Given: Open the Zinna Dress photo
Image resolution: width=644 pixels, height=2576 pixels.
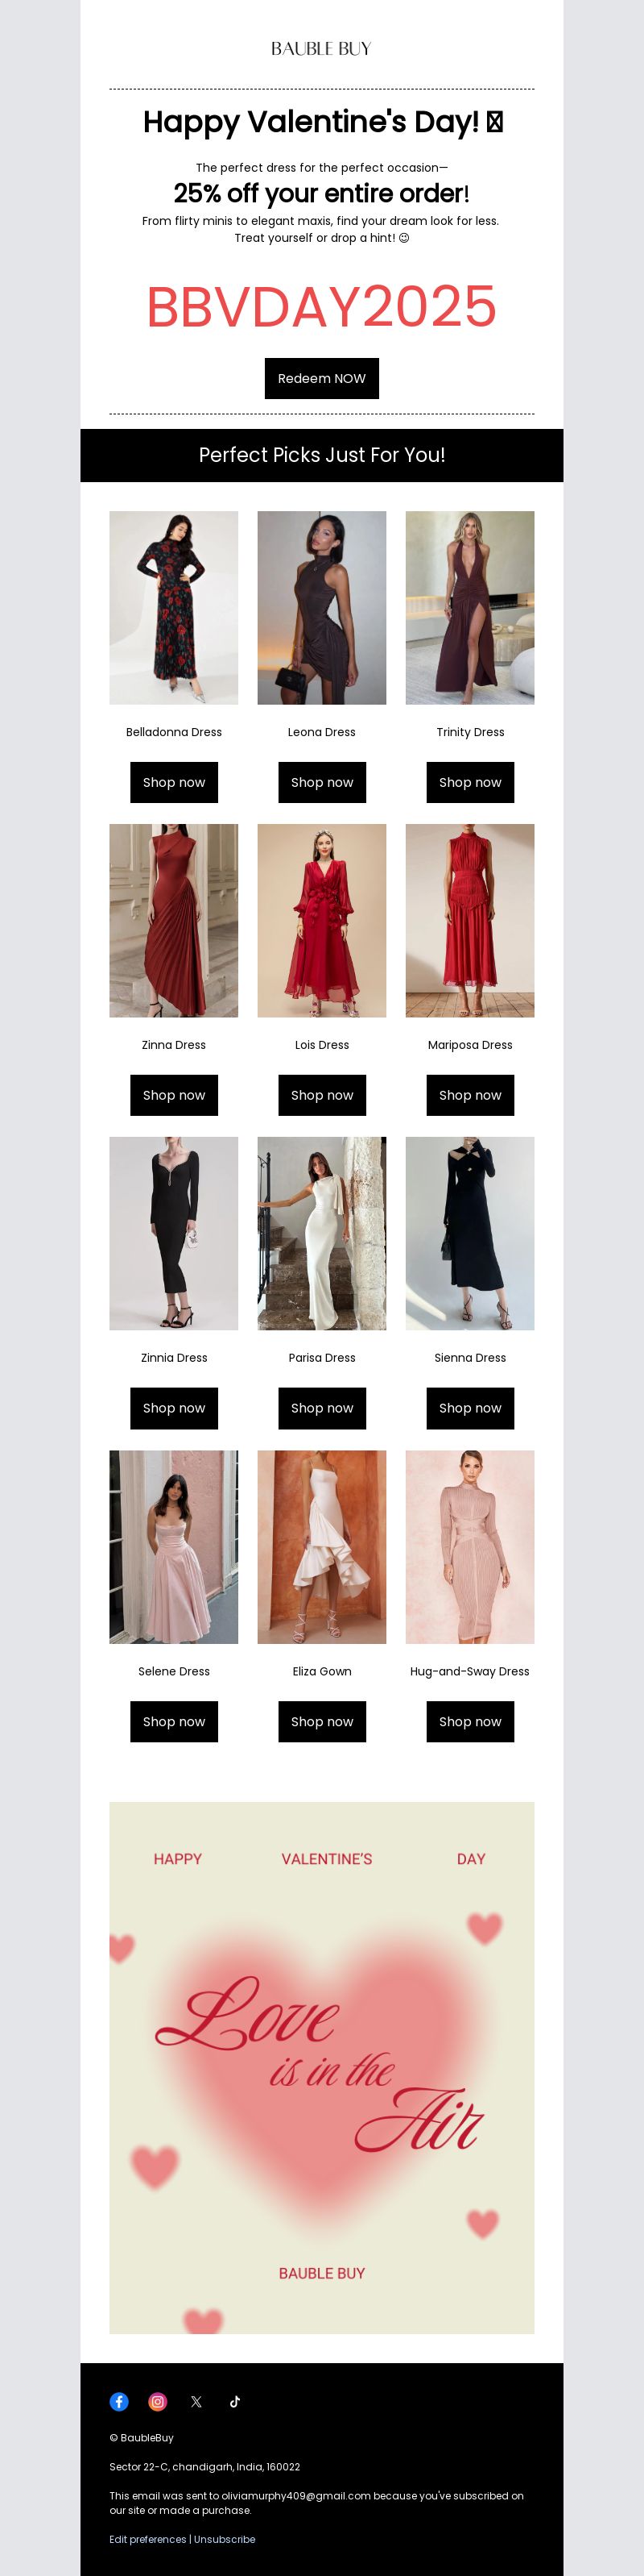Looking at the screenshot, I should (x=174, y=921).
